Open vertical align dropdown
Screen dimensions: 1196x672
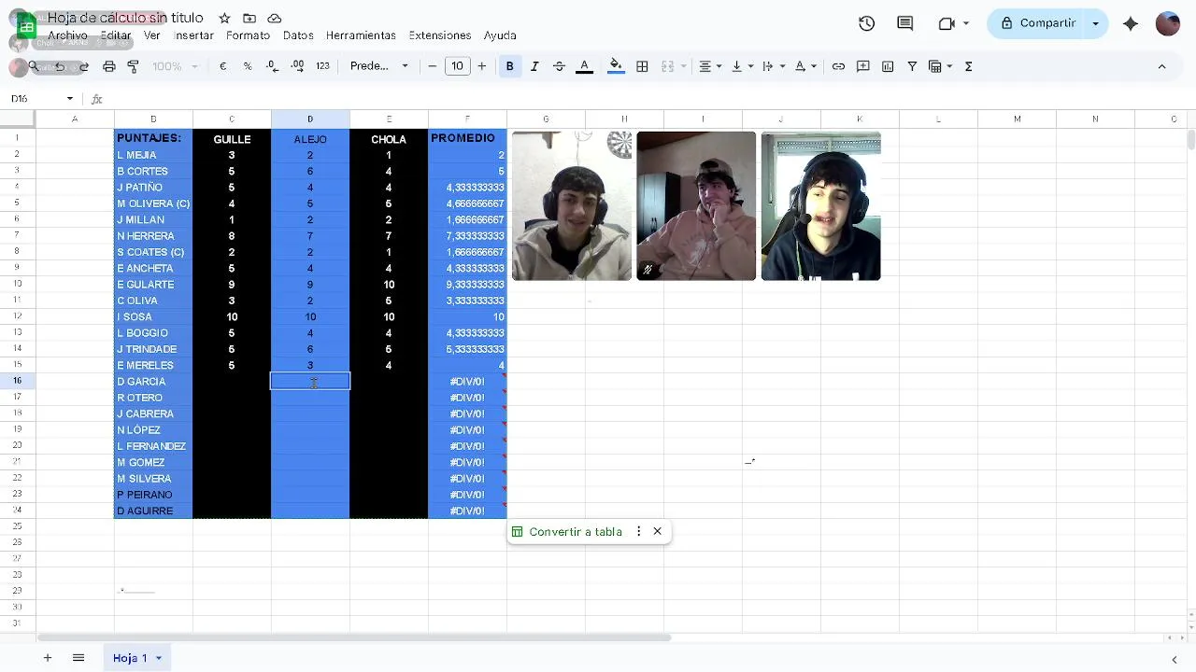(742, 66)
